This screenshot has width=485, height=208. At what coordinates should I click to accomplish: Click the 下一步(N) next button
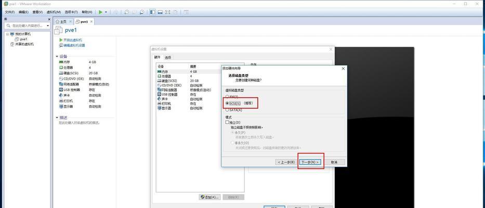[x=310, y=162]
